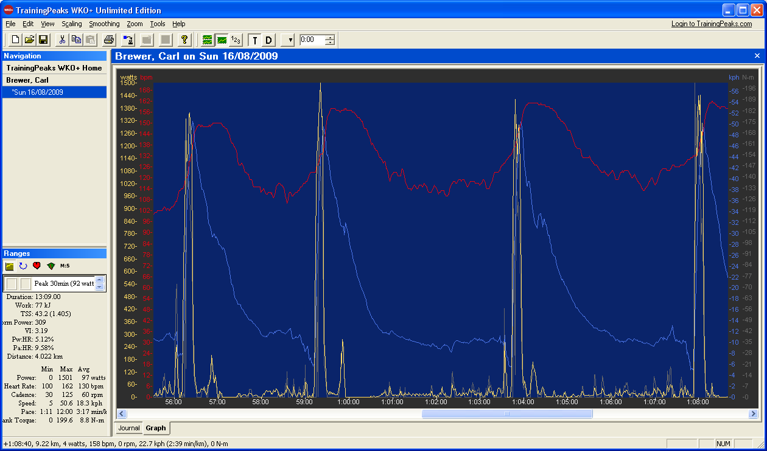
Task: Select the Sun 16/08/2009 workout entry
Action: click(54, 92)
